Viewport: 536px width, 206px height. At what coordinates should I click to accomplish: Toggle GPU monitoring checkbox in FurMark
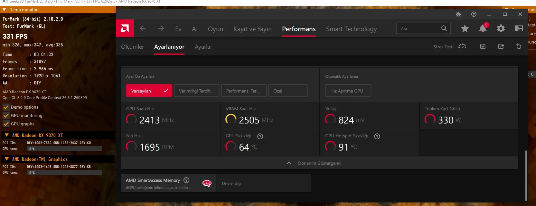coord(6,115)
